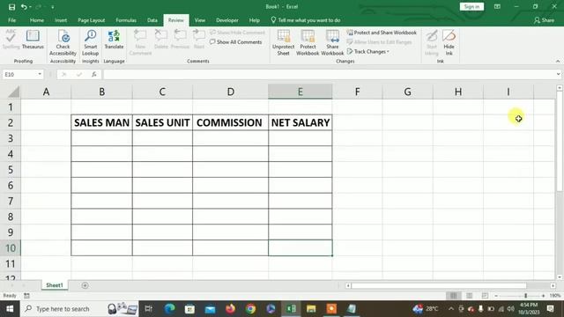The width and height of the screenshot is (564, 317).
Task: Select row 5 header
Action: tap(11, 170)
